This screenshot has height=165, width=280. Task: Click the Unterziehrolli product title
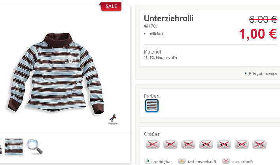[x=168, y=19]
